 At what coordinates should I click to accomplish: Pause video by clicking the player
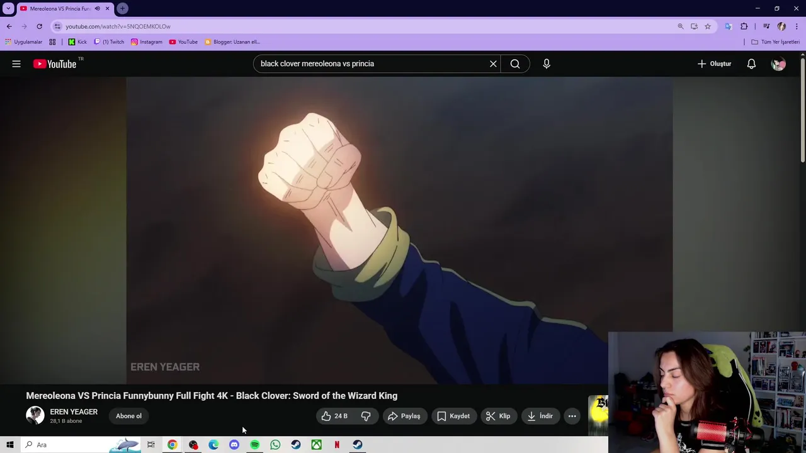[x=399, y=230]
